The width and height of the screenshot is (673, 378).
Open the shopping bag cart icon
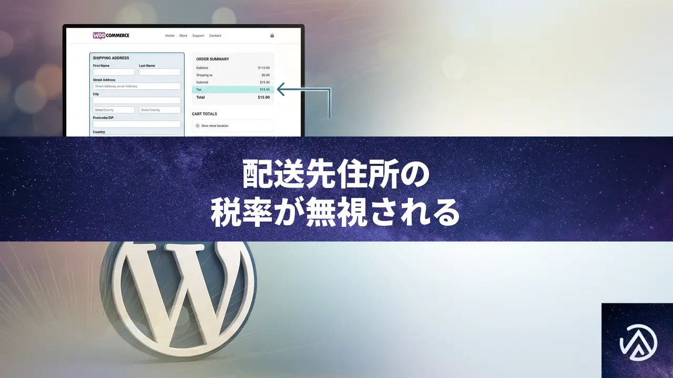pos(272,36)
